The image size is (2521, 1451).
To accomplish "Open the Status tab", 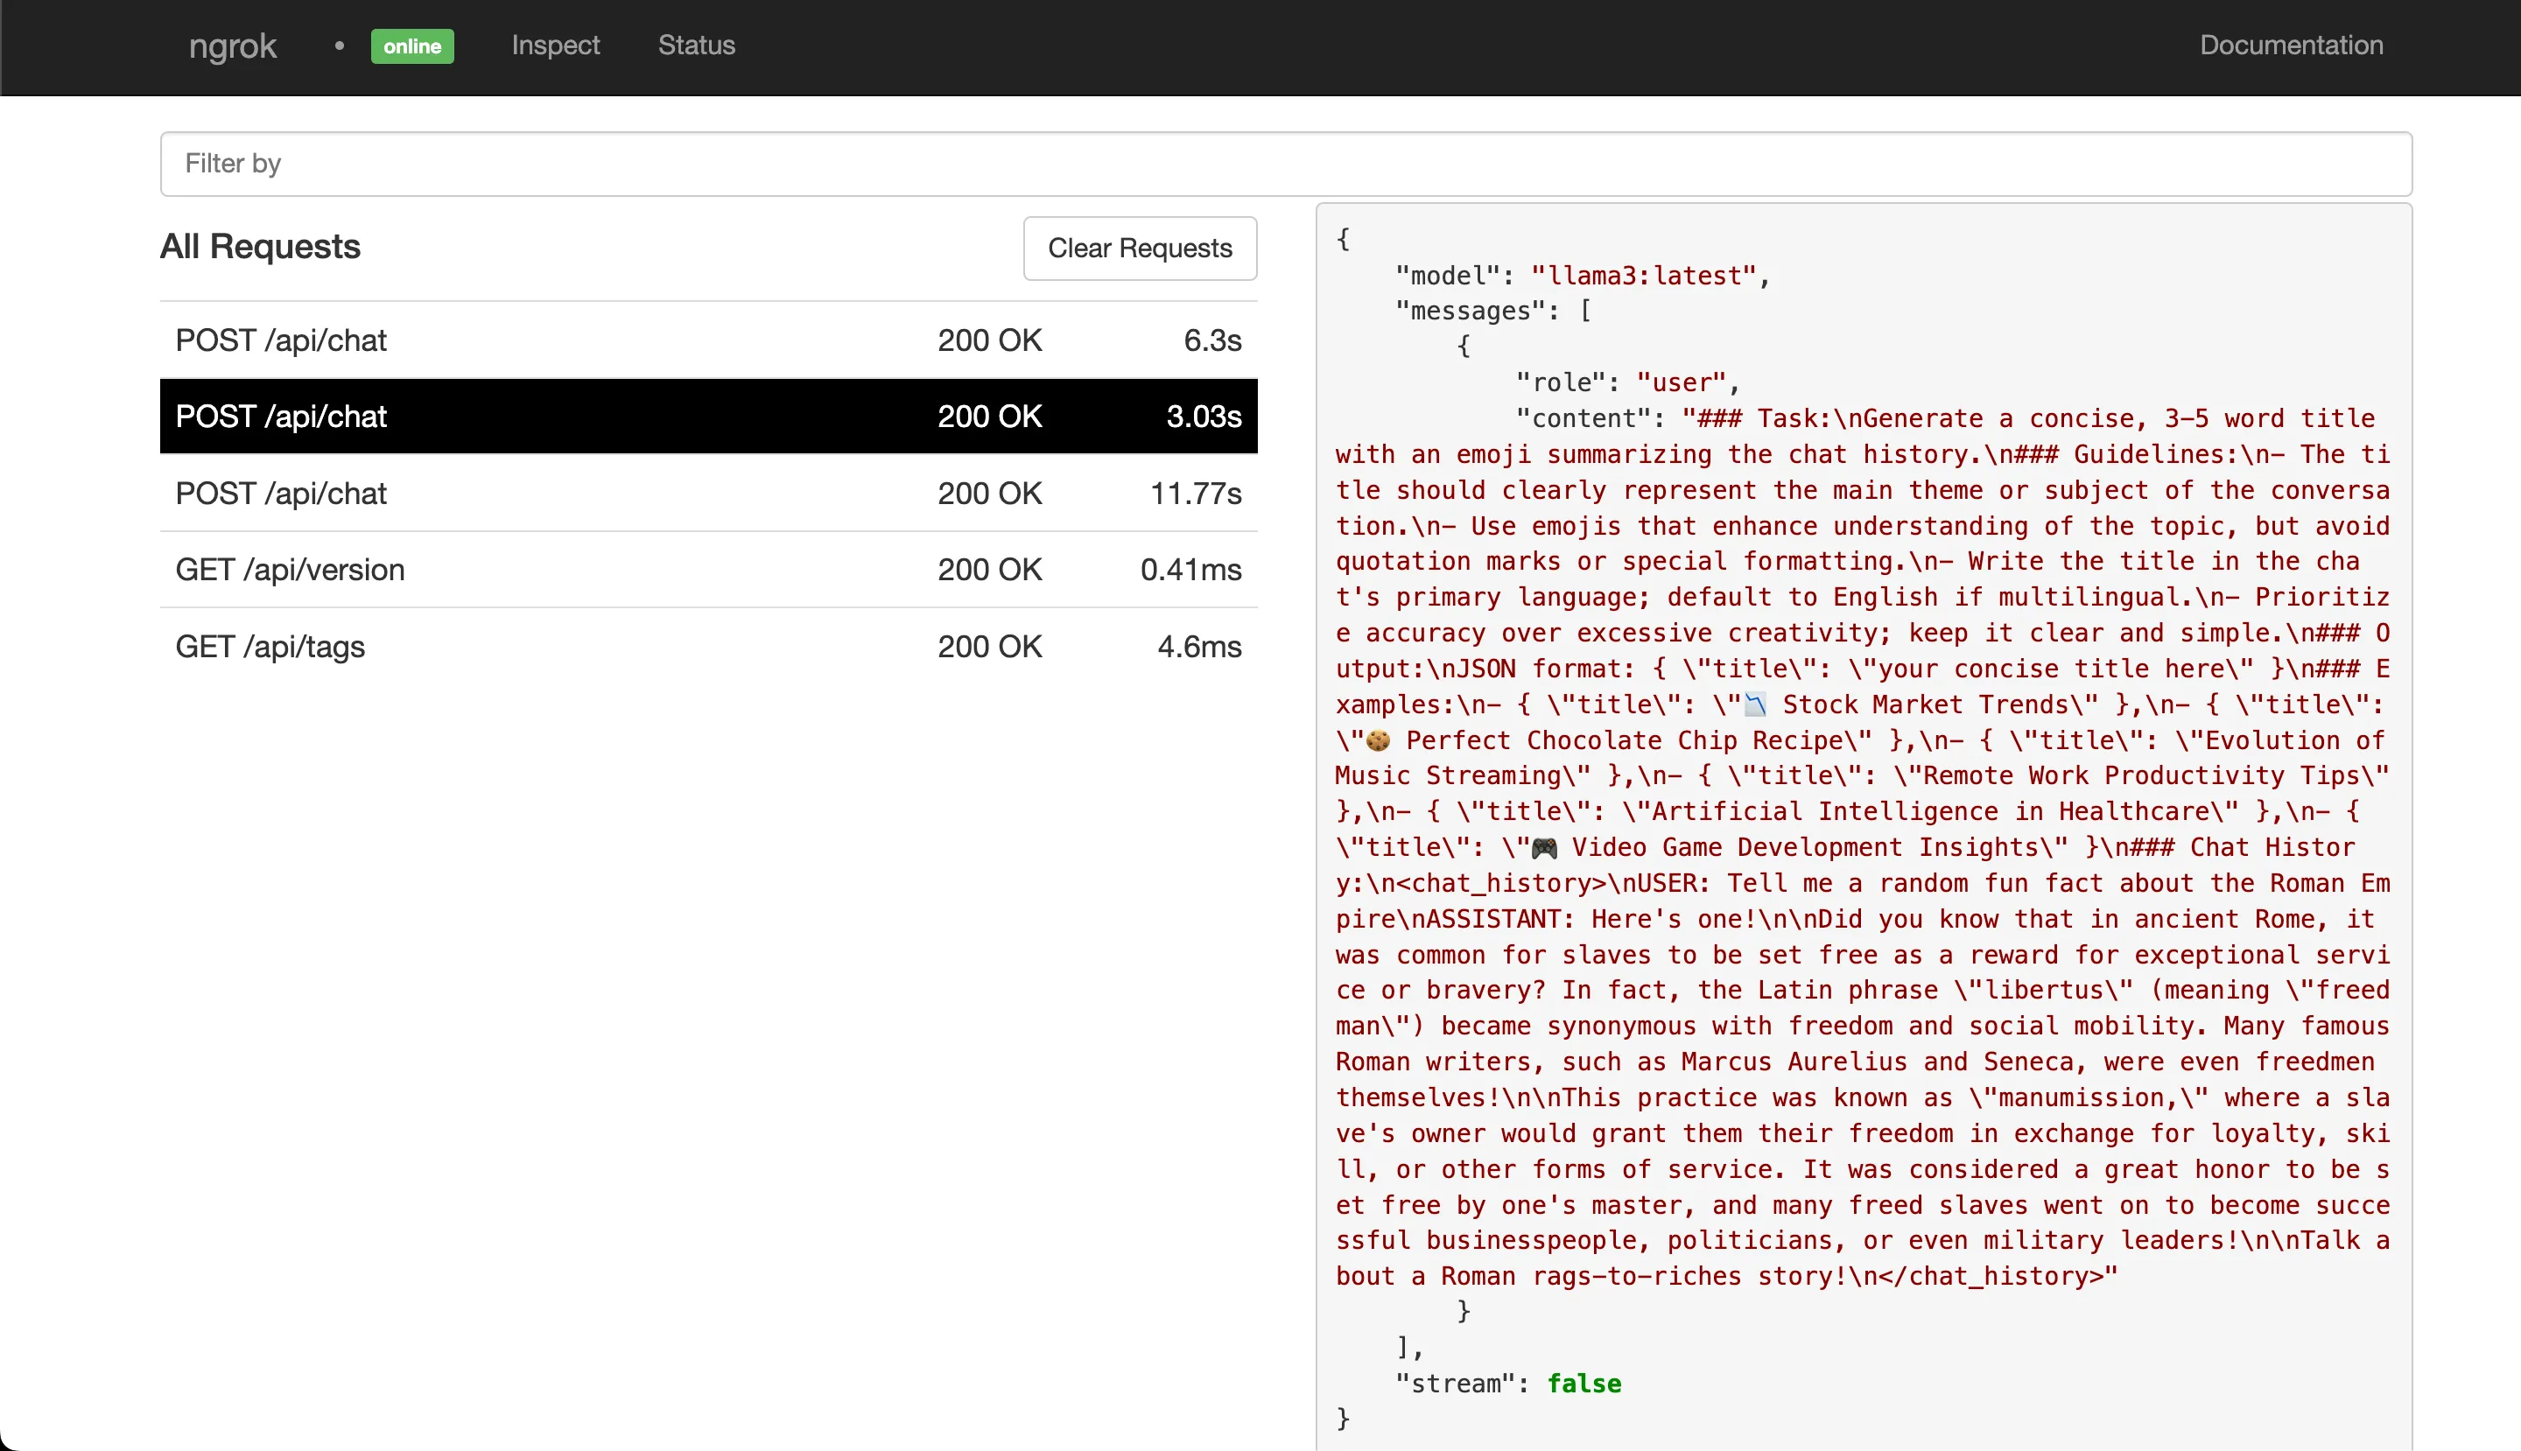I will point(696,45).
